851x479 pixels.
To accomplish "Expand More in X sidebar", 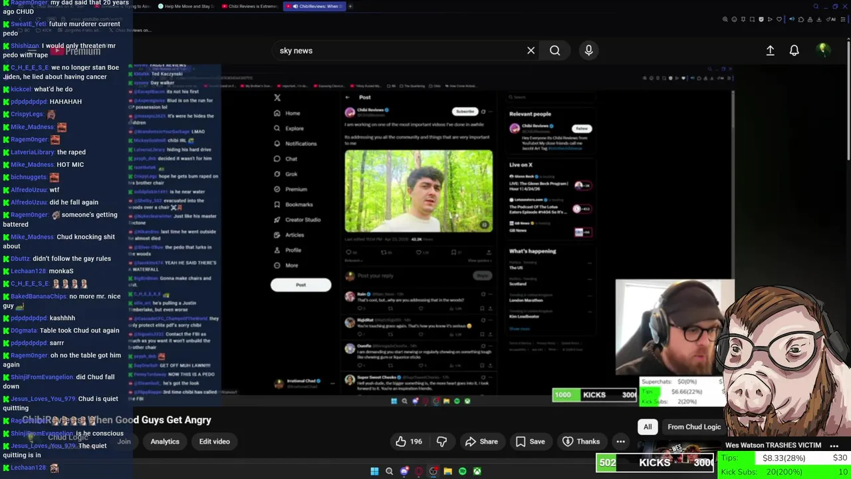I will (286, 265).
